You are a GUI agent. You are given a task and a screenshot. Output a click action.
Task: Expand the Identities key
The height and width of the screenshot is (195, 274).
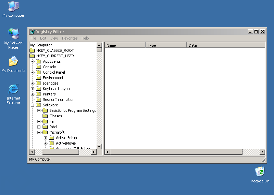pyautogui.click(x=32, y=83)
